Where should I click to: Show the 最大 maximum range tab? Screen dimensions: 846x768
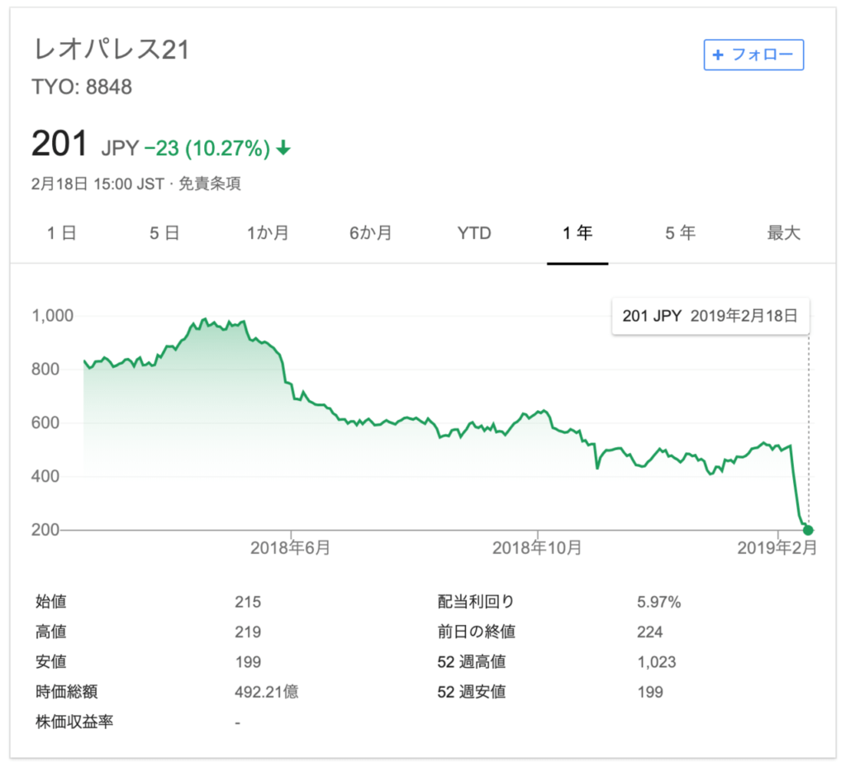(784, 233)
